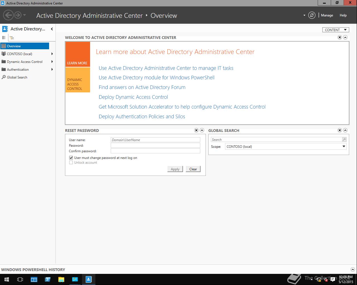357x285 pixels.
Task: Select the LEARN MORE orange tab
Action: pyautogui.click(x=78, y=54)
